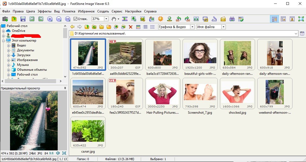Switch to thumbnail browser layout
Viewport: 306px width, 162px height.
(x=275, y=19)
